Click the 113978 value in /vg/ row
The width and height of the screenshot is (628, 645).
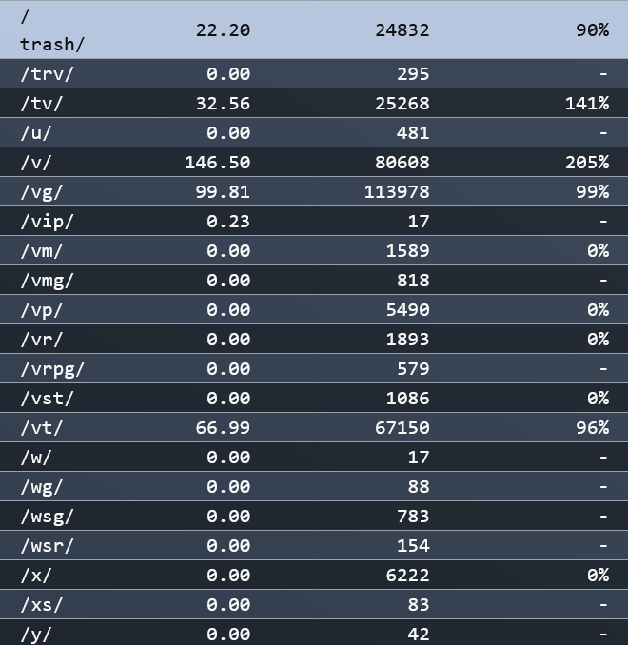pyautogui.click(x=397, y=191)
